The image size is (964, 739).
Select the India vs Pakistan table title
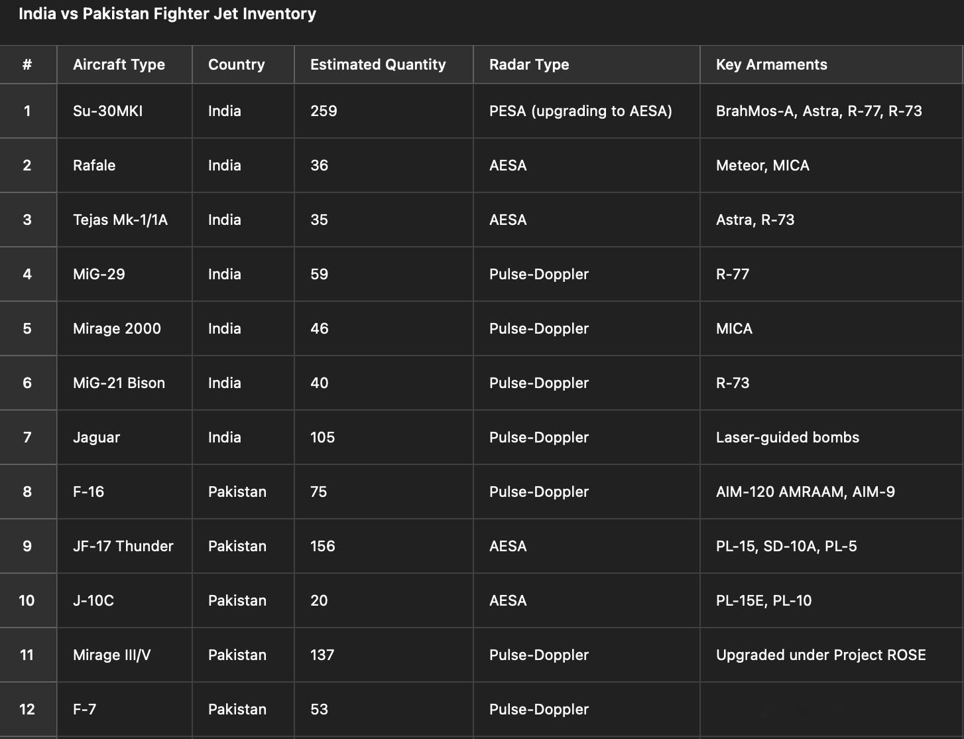(167, 14)
